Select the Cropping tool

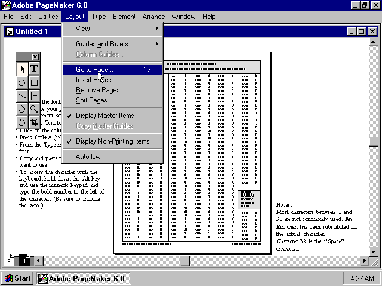click(x=34, y=122)
